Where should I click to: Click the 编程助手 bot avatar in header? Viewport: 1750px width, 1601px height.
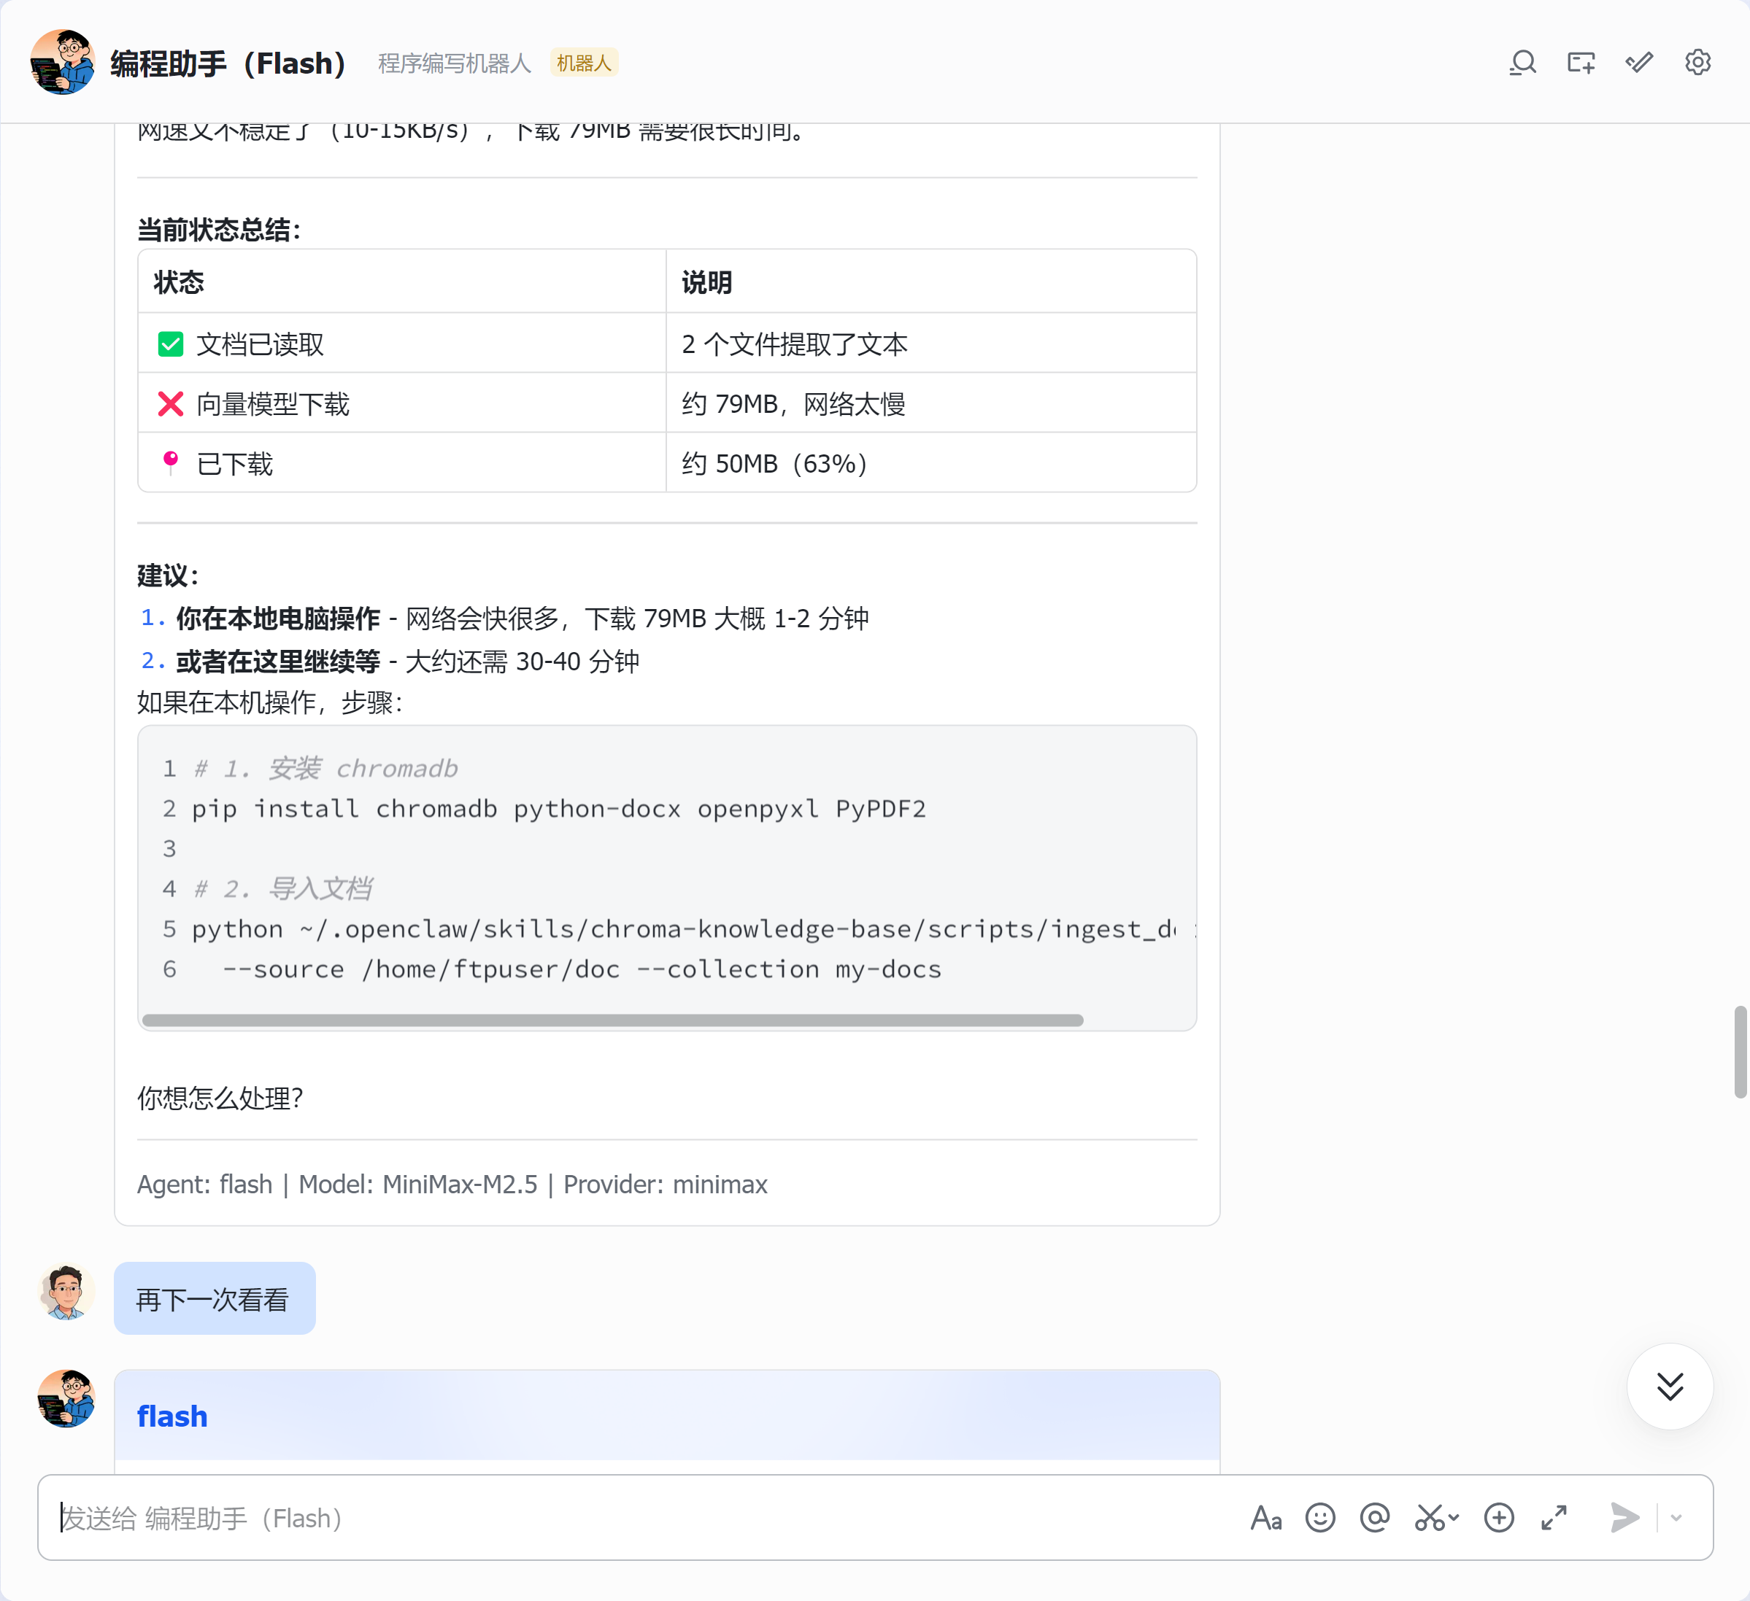click(63, 63)
